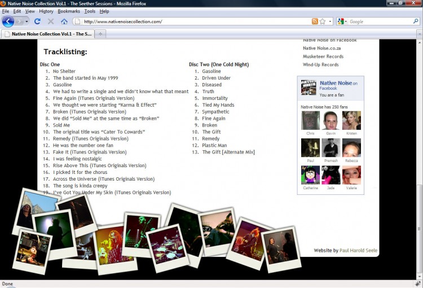Image resolution: width=423 pixels, height=288 pixels.
Task: Click the Native Noise Facebook page title
Action: tap(336, 83)
